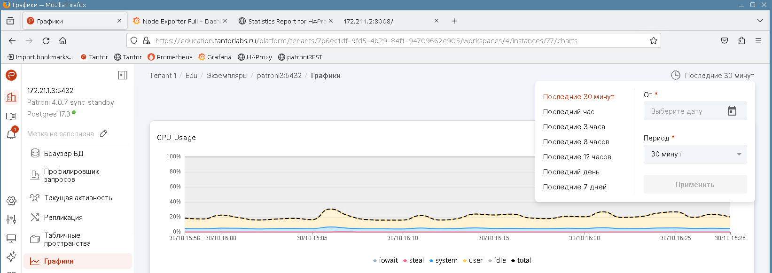The image size is (772, 273).
Task: Bookmark this page with star icon
Action: pyautogui.click(x=653, y=41)
